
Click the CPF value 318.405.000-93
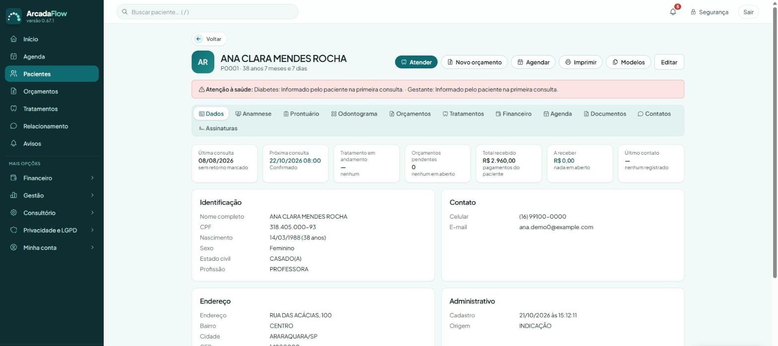[x=293, y=227]
